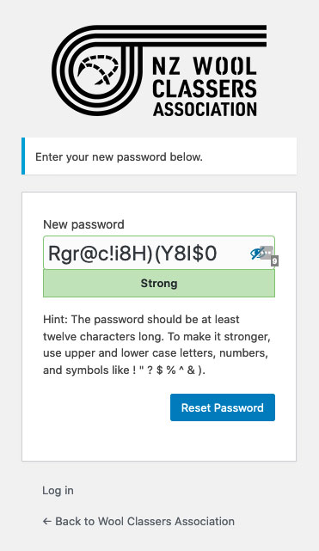Go back to Wool Classers Association site
319x551 pixels.
click(138, 522)
